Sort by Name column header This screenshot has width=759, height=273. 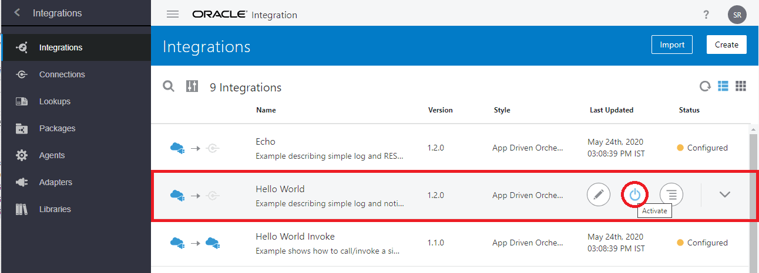pos(266,110)
